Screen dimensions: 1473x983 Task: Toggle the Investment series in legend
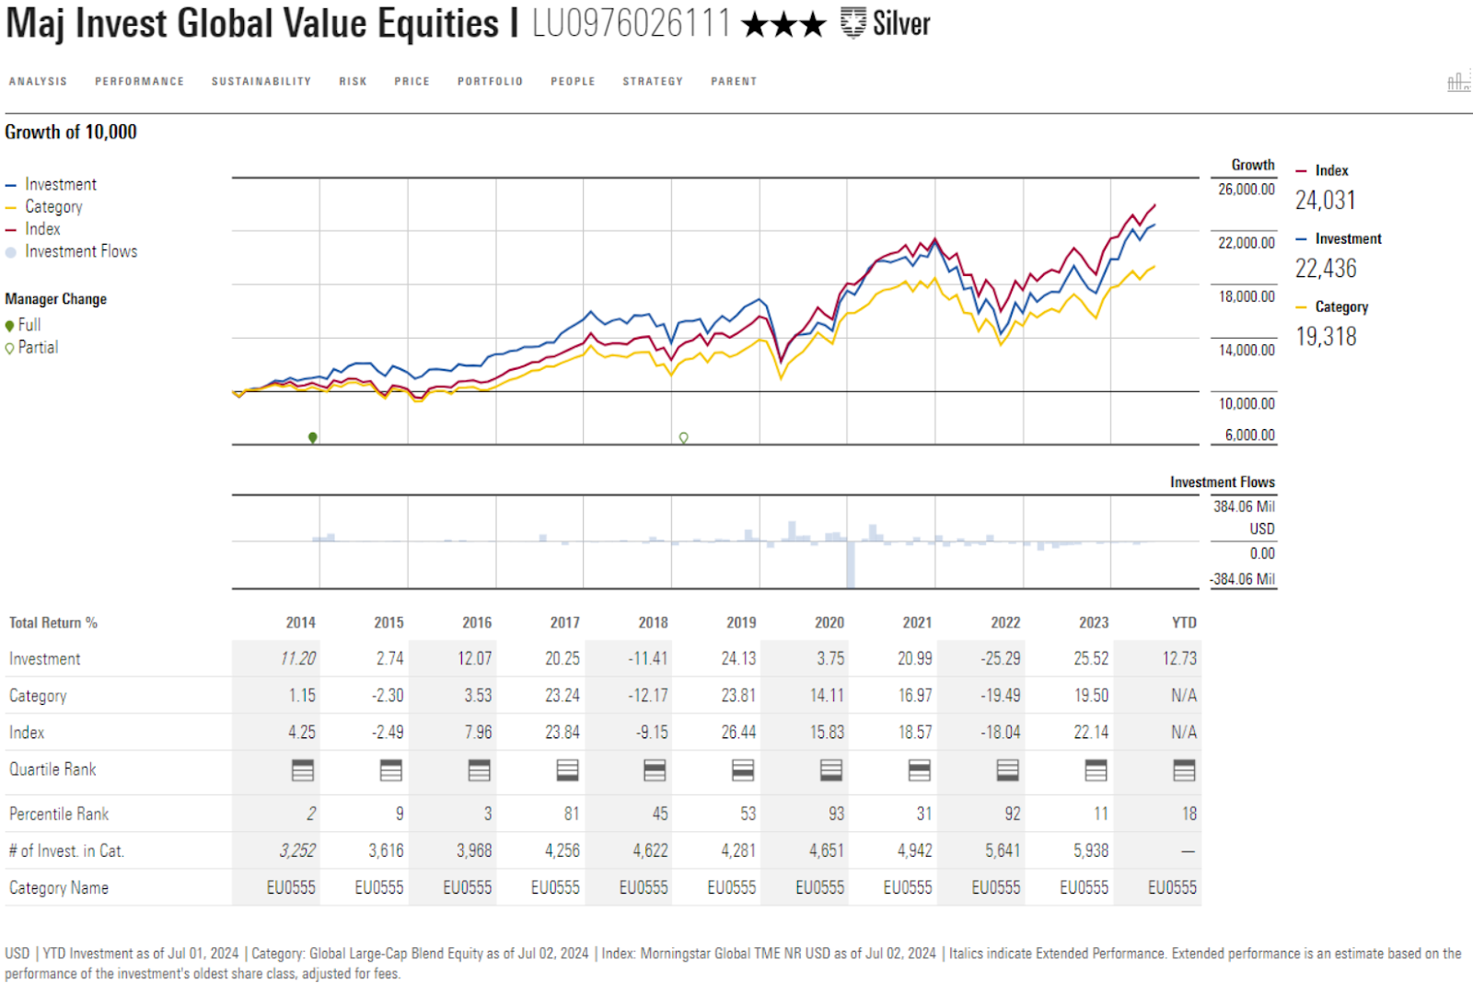pos(51,185)
